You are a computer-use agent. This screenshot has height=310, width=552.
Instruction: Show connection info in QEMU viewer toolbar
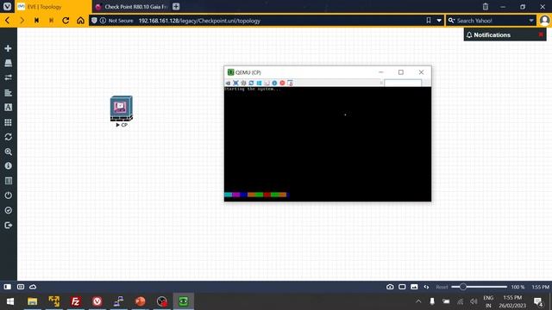coord(274,83)
